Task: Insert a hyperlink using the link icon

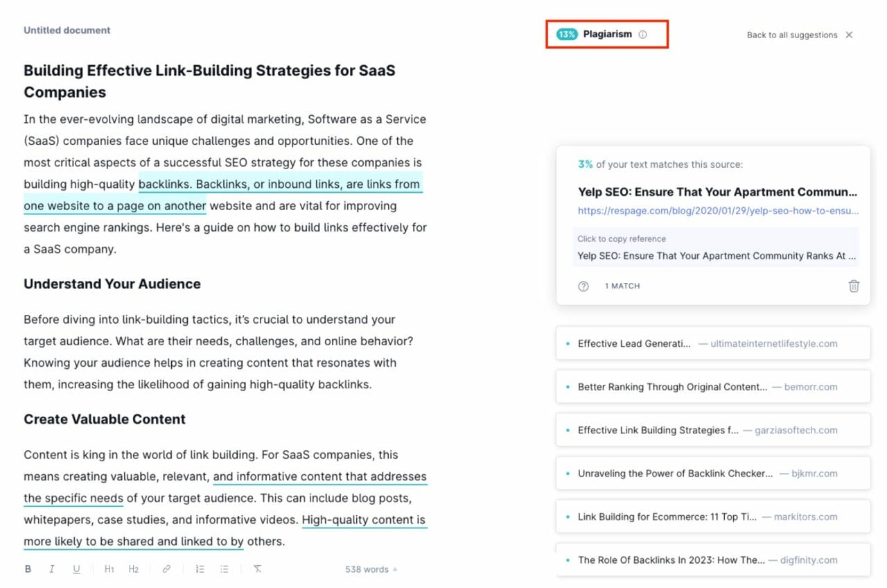Action: click(x=166, y=569)
